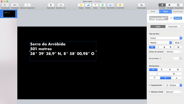
Task: Click the Atualizar button
Action: tap(178, 18)
